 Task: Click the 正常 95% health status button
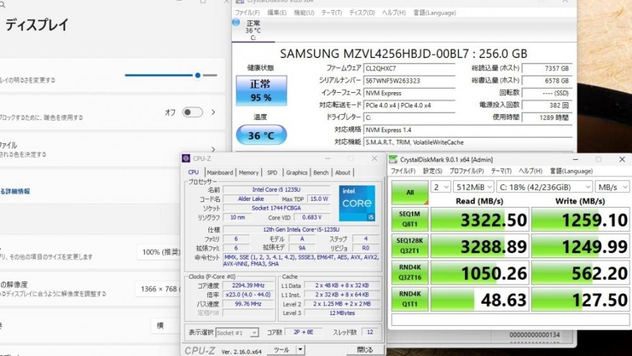pyautogui.click(x=261, y=91)
